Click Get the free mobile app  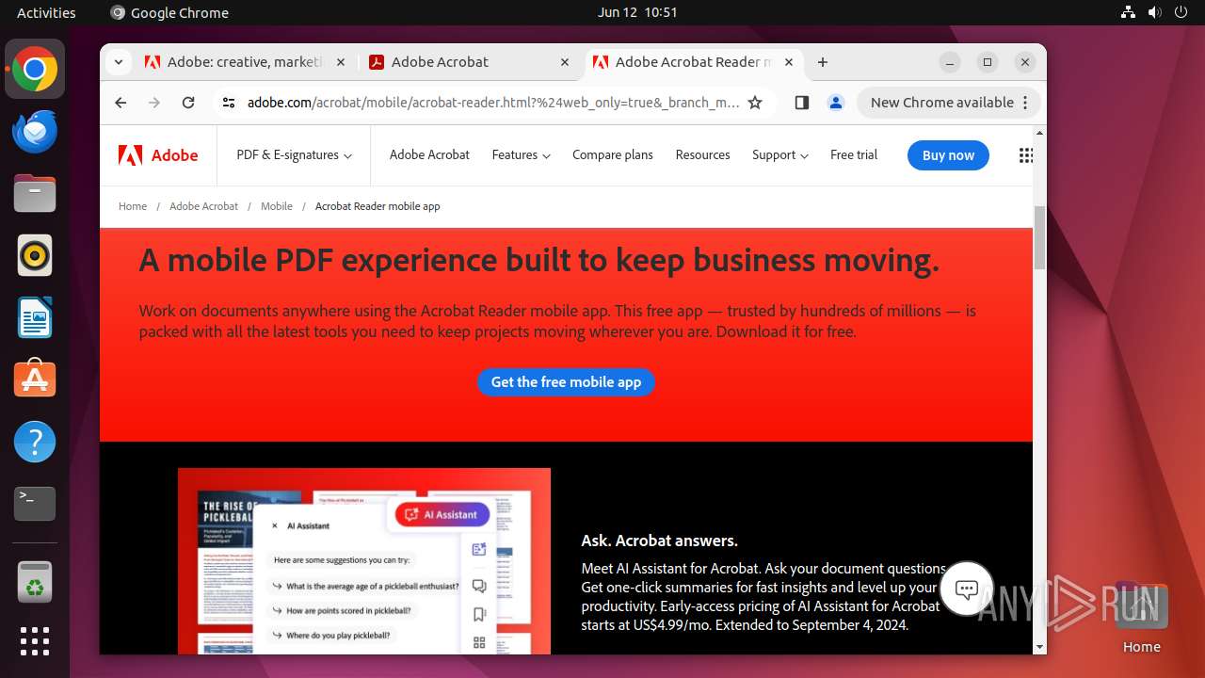[x=566, y=382]
